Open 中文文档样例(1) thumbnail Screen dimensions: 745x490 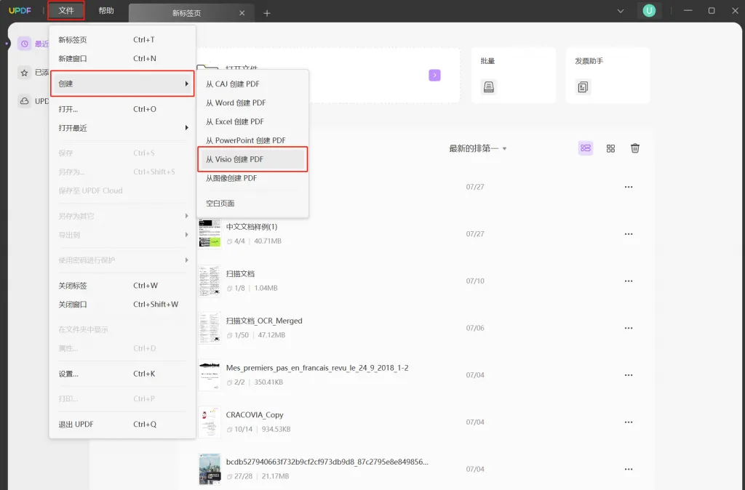pos(210,233)
